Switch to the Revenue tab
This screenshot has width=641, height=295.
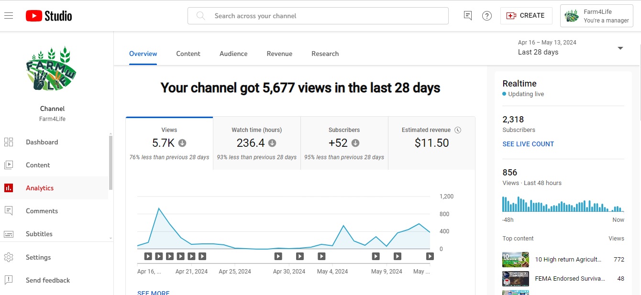click(279, 54)
